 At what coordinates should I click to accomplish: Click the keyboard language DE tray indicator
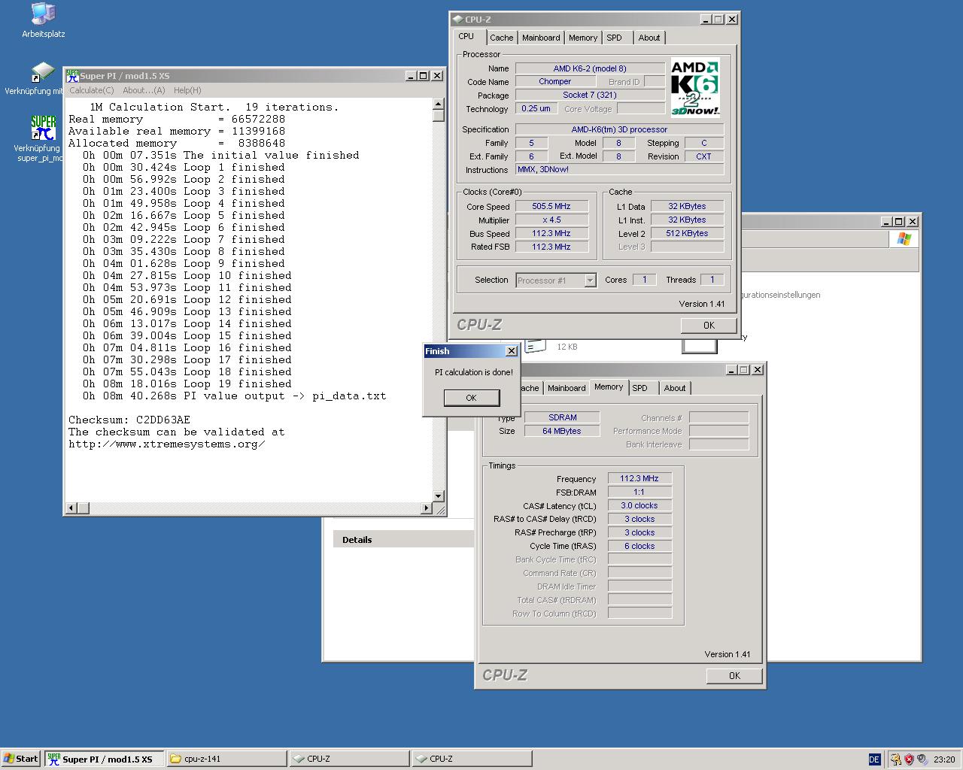pos(873,759)
